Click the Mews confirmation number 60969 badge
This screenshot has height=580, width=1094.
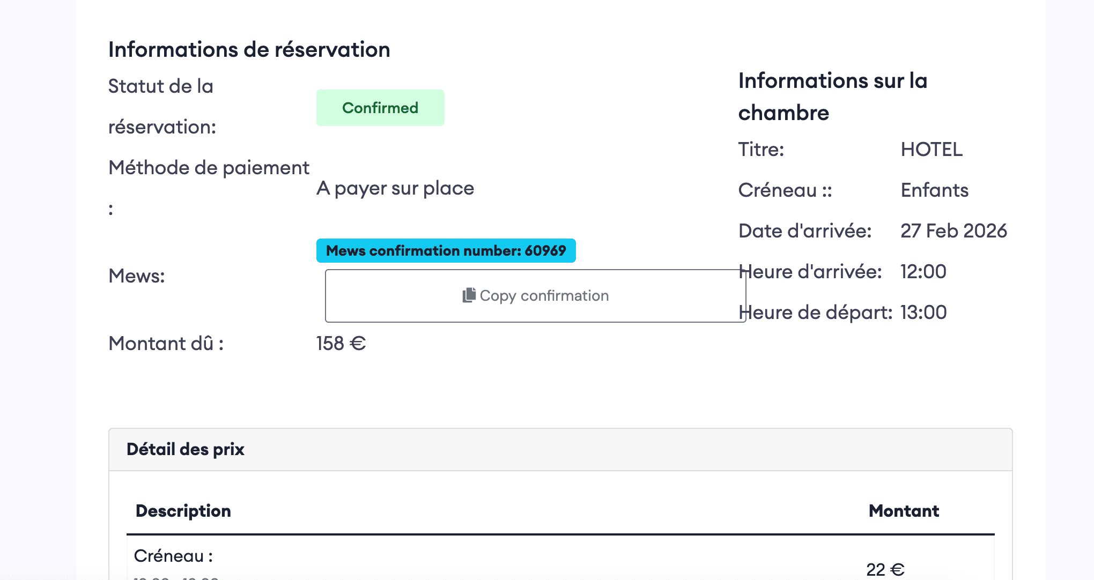[446, 251]
